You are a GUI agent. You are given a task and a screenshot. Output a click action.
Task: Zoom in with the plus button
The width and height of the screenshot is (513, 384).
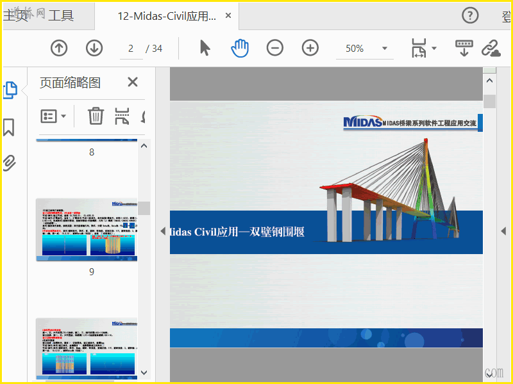[310, 48]
